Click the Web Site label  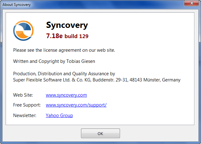click(x=23, y=95)
